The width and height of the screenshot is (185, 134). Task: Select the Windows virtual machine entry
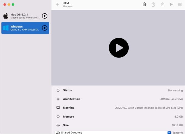click(x=25, y=28)
